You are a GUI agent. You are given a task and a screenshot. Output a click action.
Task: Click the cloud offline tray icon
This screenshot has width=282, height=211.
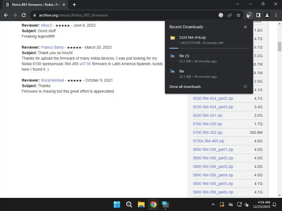click(x=231, y=204)
